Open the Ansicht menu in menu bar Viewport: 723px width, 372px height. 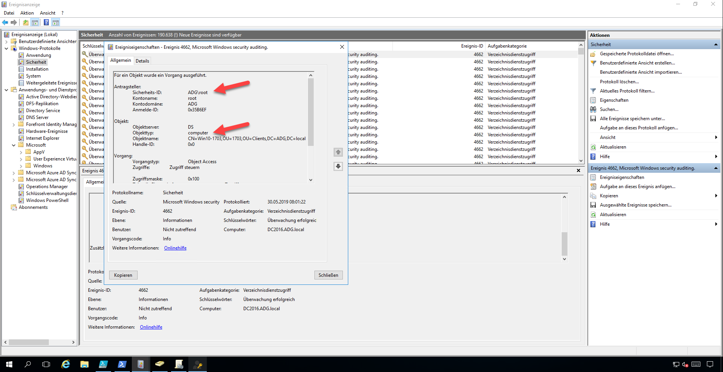48,13
